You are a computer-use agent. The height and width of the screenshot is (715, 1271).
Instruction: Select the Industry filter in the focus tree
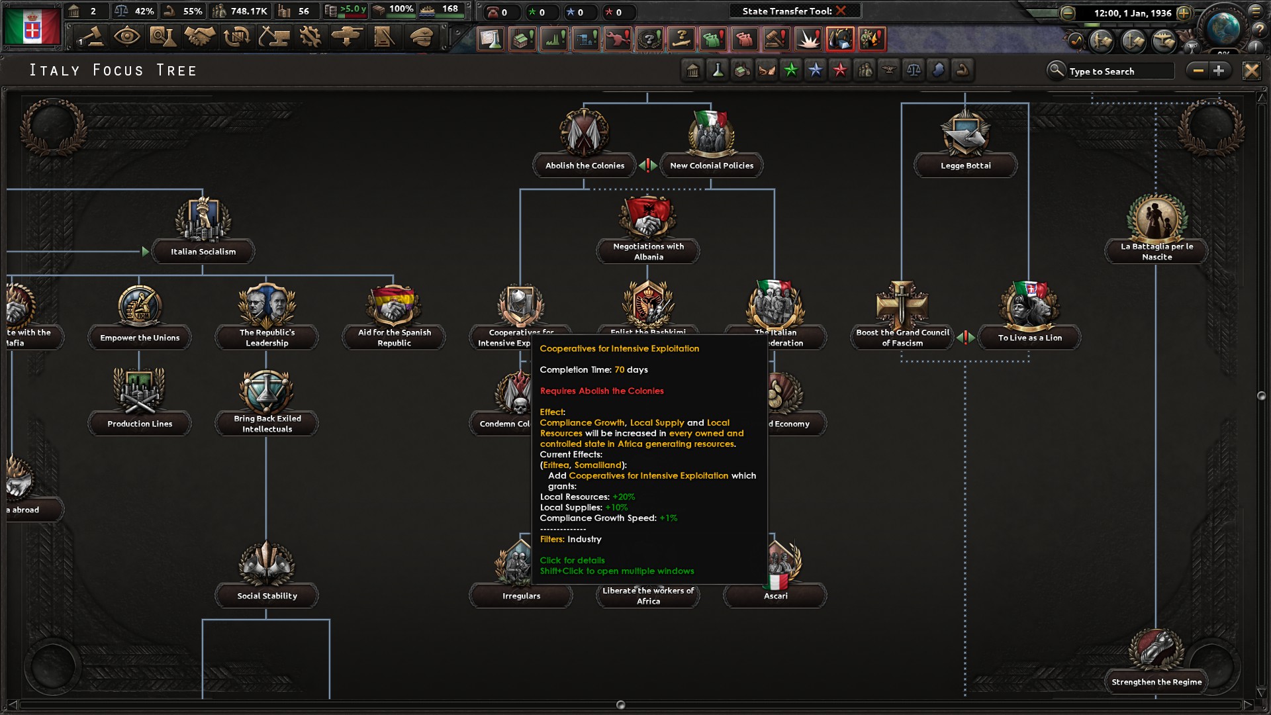click(742, 70)
